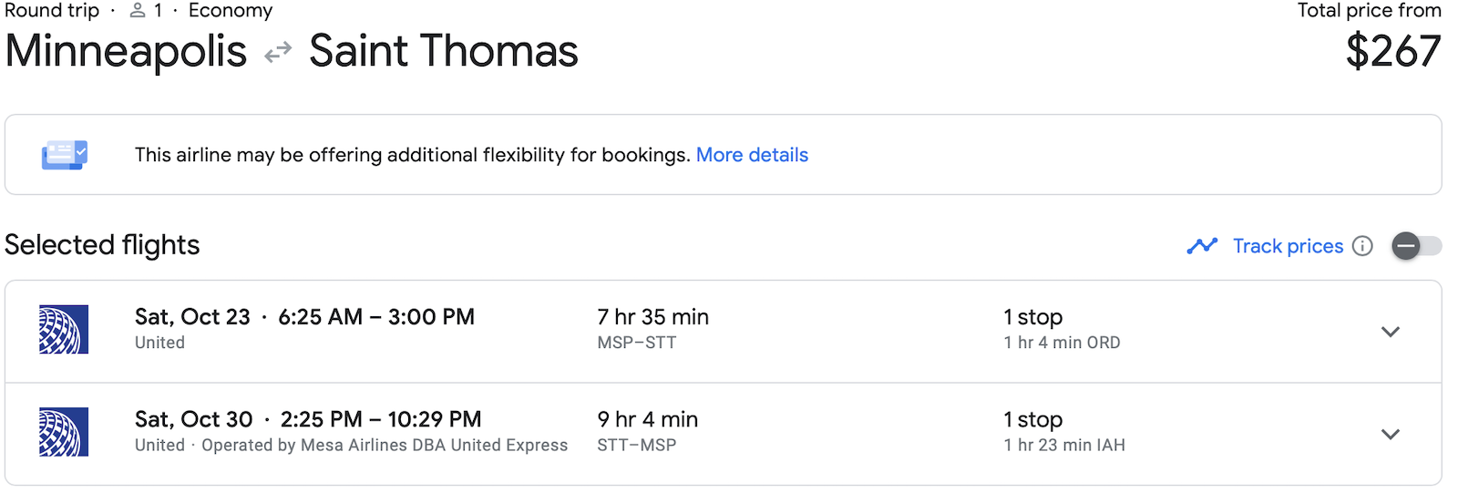1458x493 pixels.
Task: Select the 2:25 PM – 10:29 PM return flight
Action: tap(380, 419)
